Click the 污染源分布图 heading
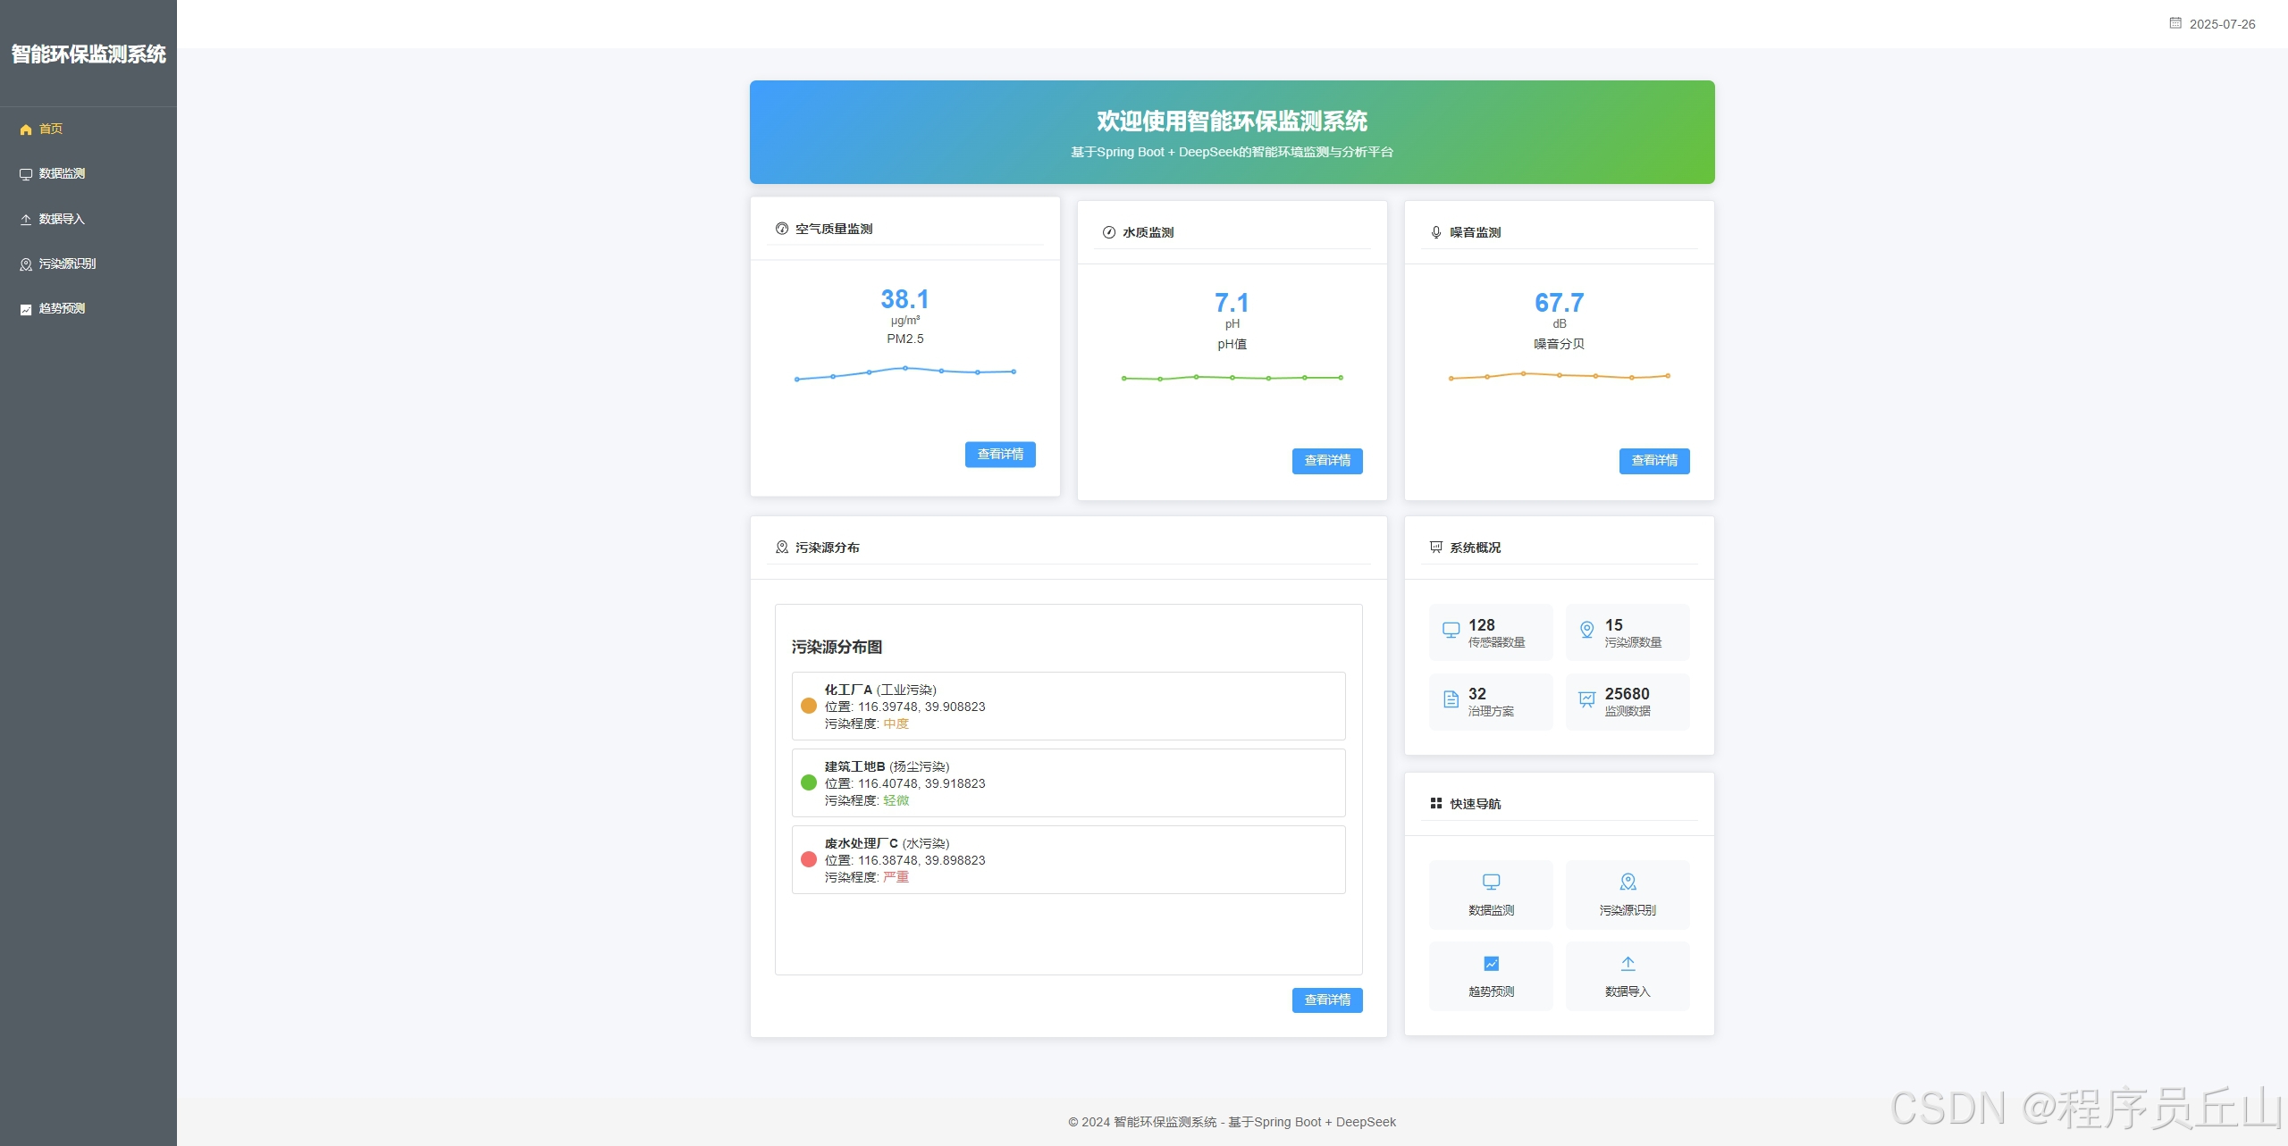Image resolution: width=2288 pixels, height=1146 pixels. pyautogui.click(x=837, y=647)
